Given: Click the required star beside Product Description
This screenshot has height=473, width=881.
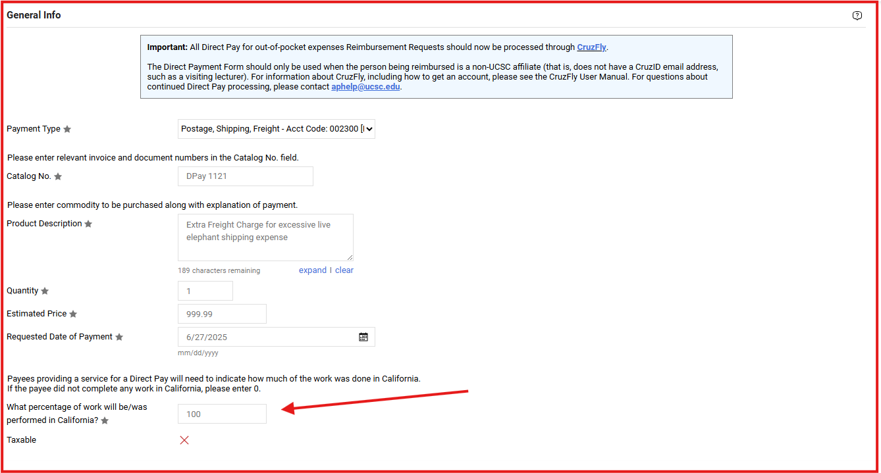Looking at the screenshot, I should (88, 224).
